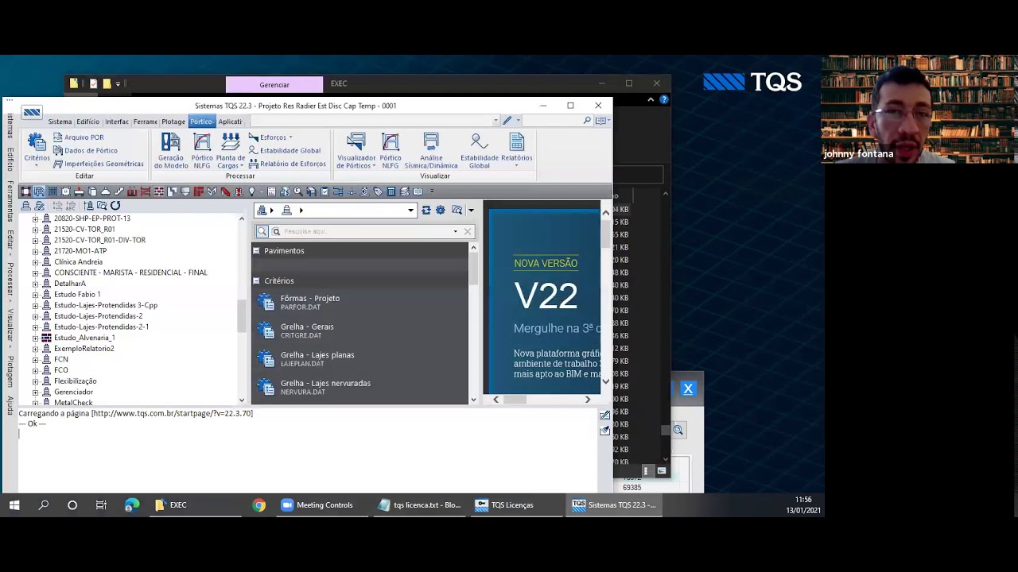Expand the 20820-SHP-EP-PROT-13 tree node
The width and height of the screenshot is (1018, 572).
(35, 218)
